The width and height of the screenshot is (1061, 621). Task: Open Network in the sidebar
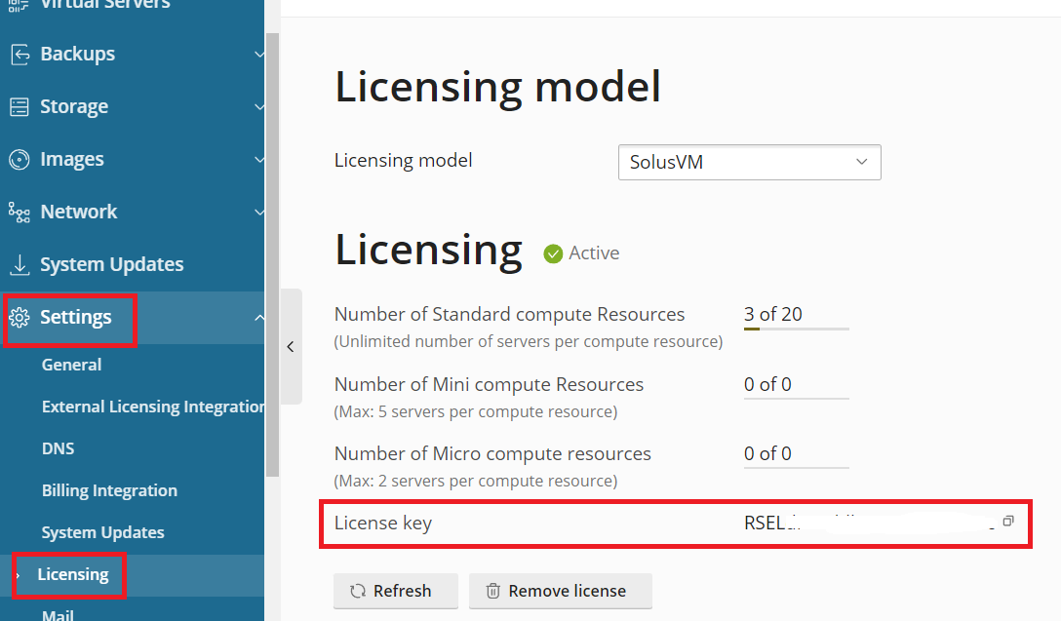coord(78,213)
